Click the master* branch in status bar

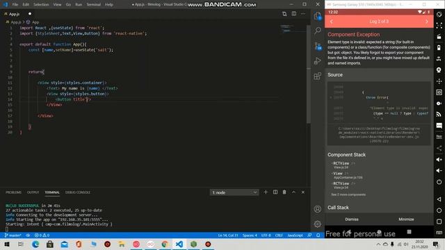(x=13, y=235)
